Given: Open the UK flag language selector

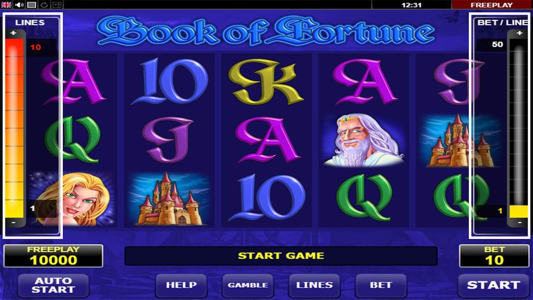Looking at the screenshot, I should coord(6,5).
